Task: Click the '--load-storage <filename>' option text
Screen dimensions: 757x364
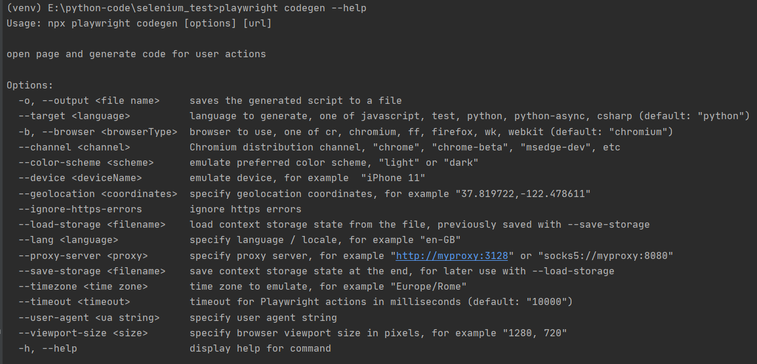Action: [x=92, y=224]
